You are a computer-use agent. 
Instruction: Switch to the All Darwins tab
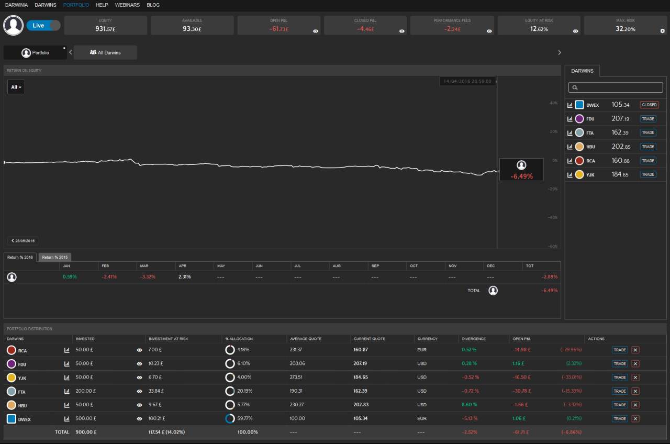coord(105,52)
